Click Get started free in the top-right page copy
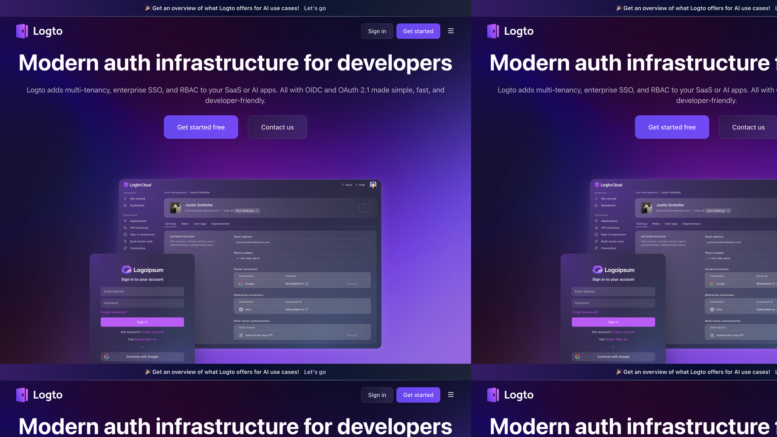This screenshot has height=437, width=777. pos(672,127)
